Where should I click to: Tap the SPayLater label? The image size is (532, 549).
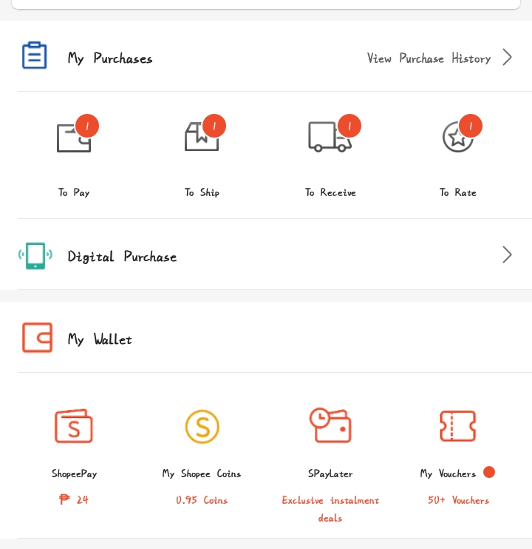click(330, 474)
